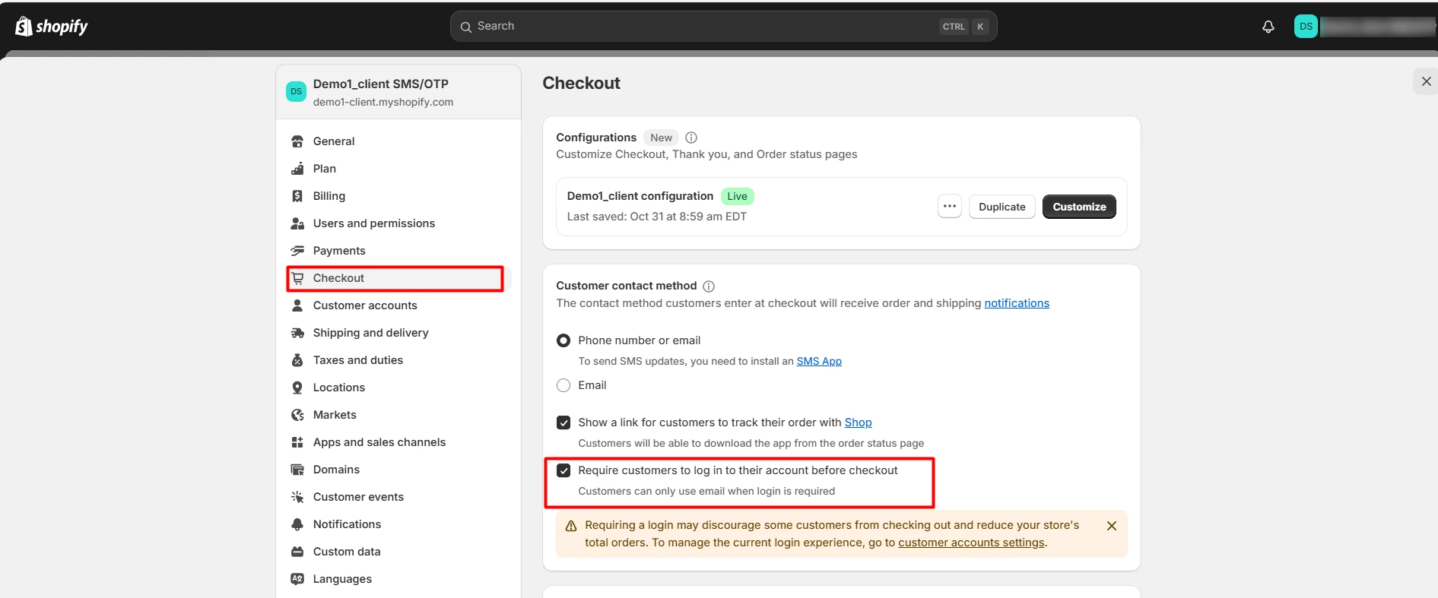Click the Plan chart icon
The image size is (1438, 598).
297,169
